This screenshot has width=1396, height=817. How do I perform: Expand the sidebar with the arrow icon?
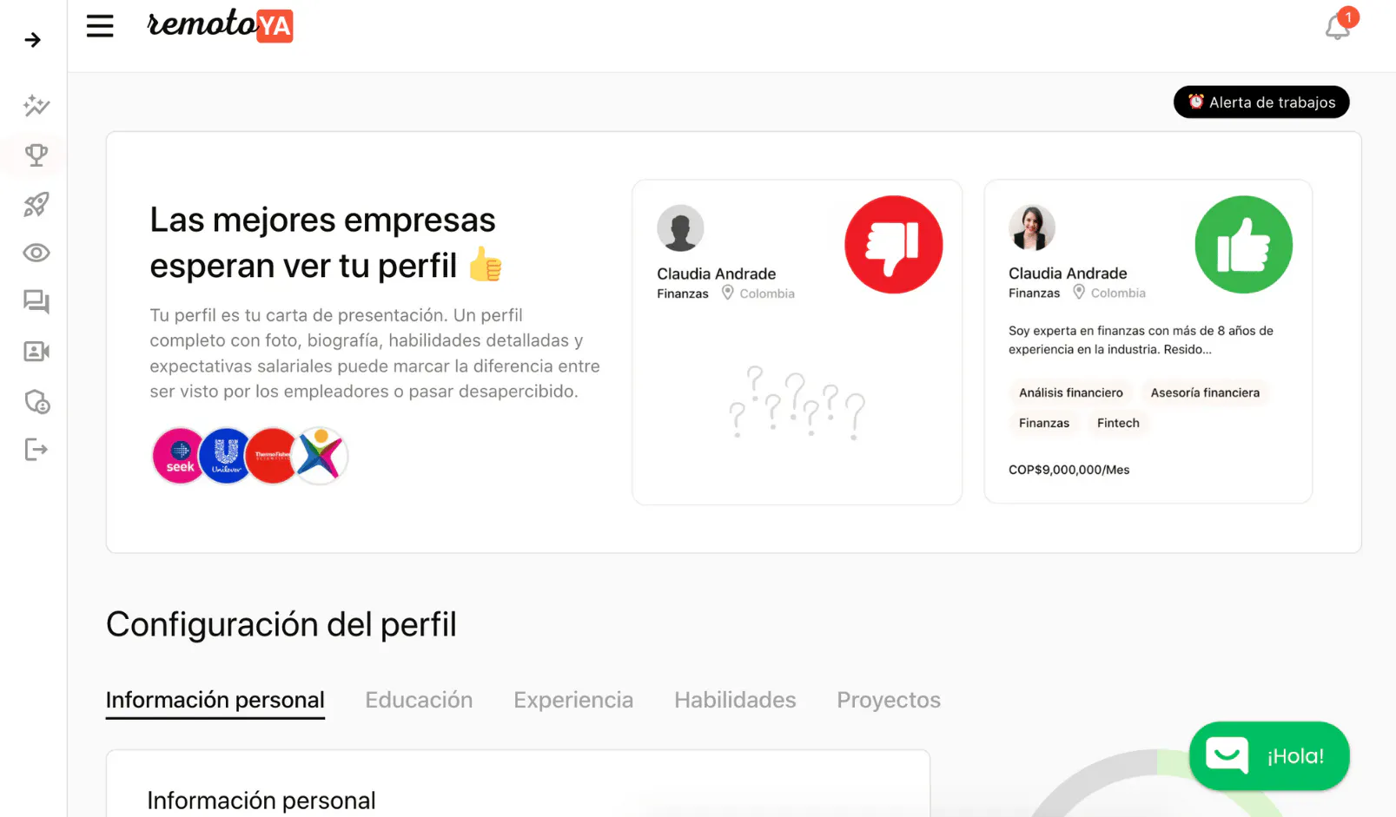coord(33,40)
